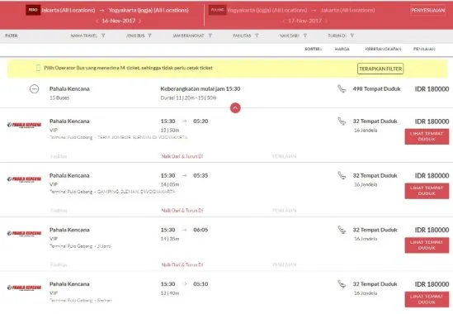Click outbound date 16-Nov-2017
Image resolution: width=453 pixels, height=314 pixels.
coord(119,21)
